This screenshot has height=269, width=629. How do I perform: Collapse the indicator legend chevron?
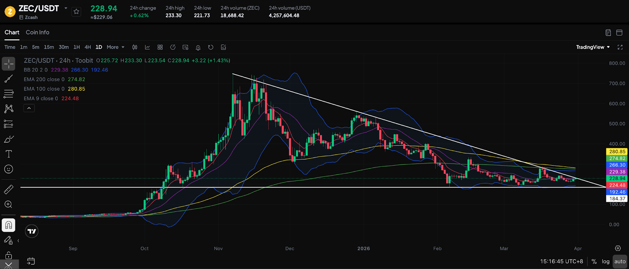pyautogui.click(x=29, y=108)
